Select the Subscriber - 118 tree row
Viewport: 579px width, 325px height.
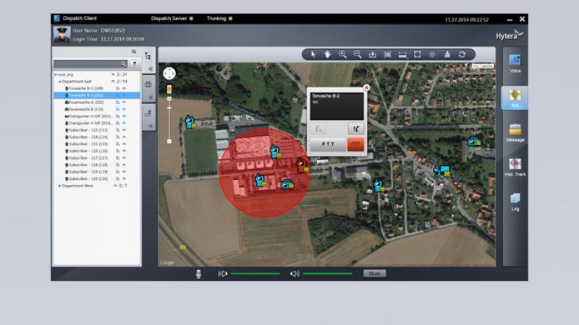pos(97,165)
